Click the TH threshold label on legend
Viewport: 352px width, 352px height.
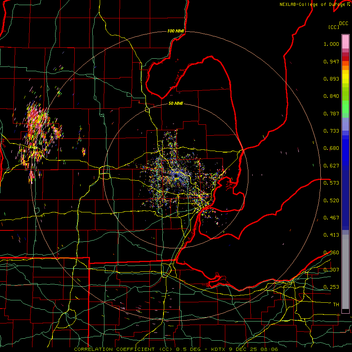click(336, 305)
